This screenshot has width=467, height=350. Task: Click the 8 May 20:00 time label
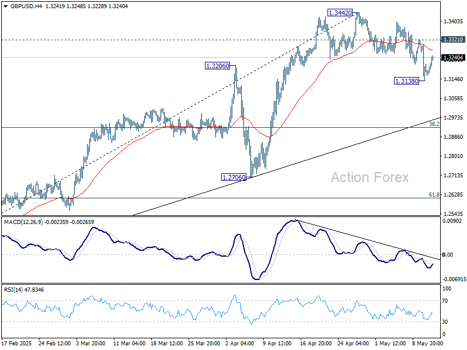pyautogui.click(x=428, y=344)
